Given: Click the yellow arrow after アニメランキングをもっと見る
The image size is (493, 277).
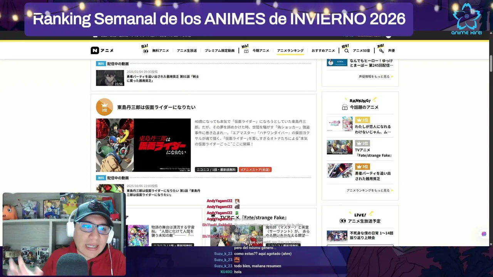Looking at the screenshot, I should 392,190.
